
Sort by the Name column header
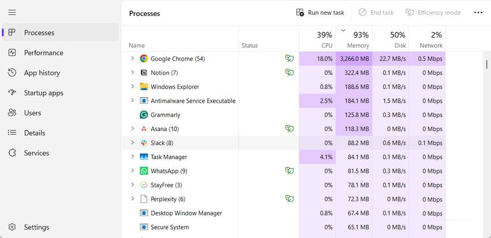pyautogui.click(x=180, y=39)
